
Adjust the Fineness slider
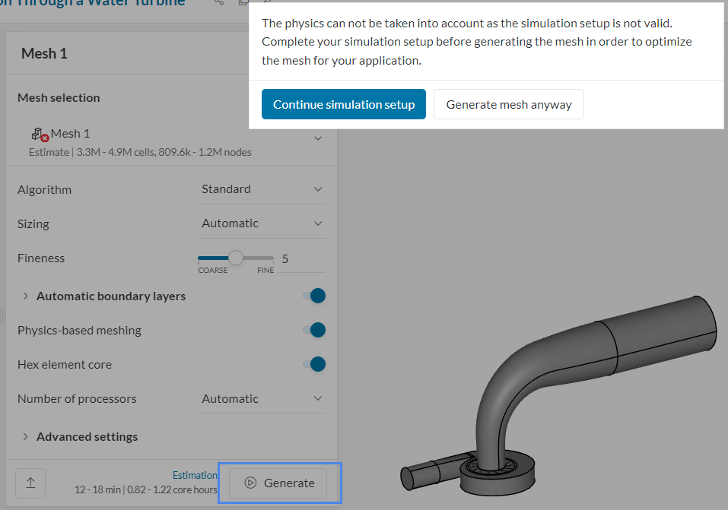coord(235,258)
